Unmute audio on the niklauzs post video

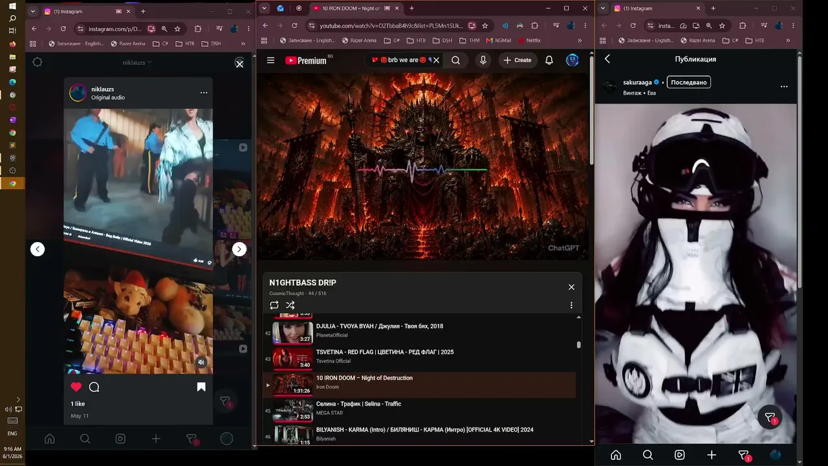tap(201, 362)
